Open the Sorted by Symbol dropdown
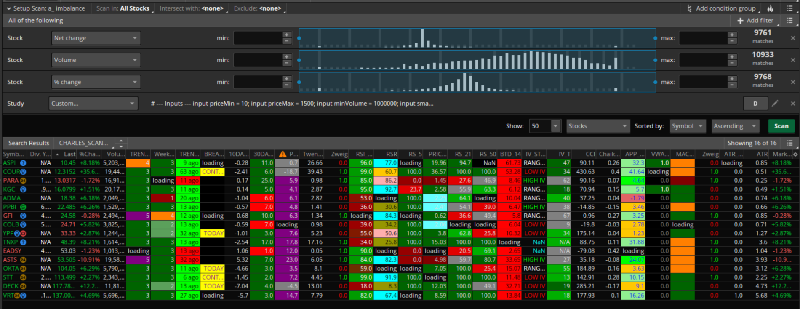This screenshot has height=309, width=800. coord(688,126)
